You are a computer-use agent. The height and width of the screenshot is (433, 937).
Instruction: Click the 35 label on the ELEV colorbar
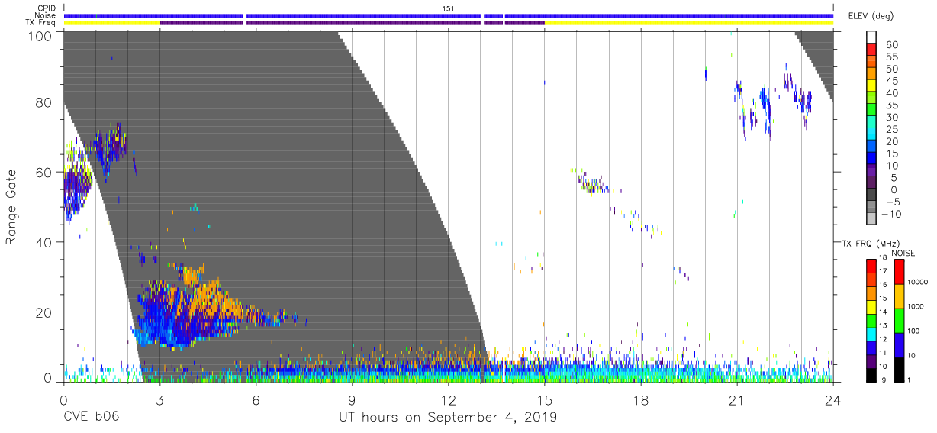(890, 105)
